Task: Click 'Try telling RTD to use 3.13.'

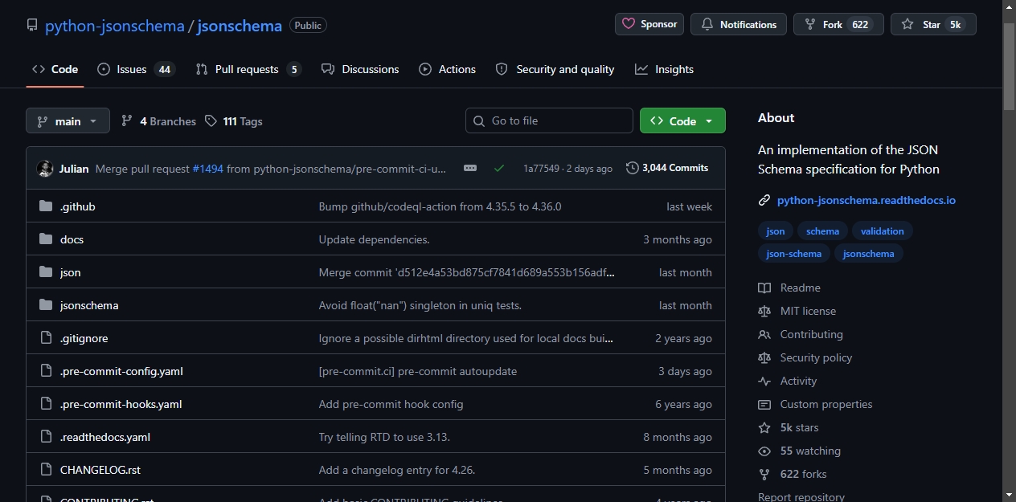Action: point(384,437)
